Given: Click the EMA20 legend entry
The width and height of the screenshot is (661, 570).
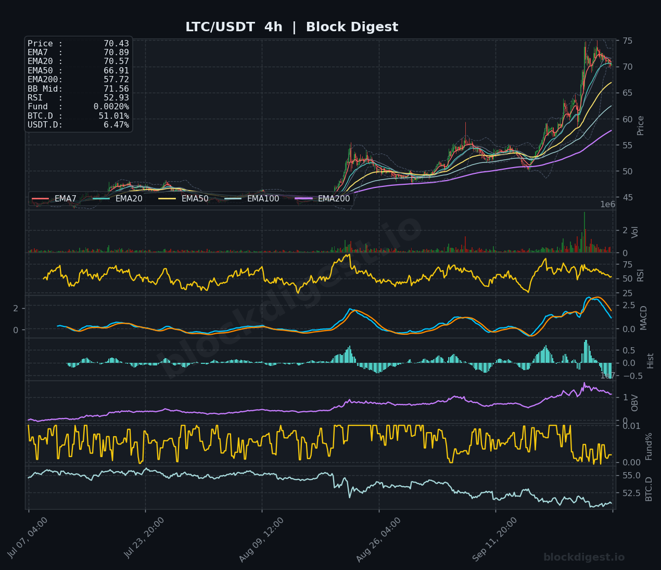Looking at the screenshot, I should coord(118,199).
